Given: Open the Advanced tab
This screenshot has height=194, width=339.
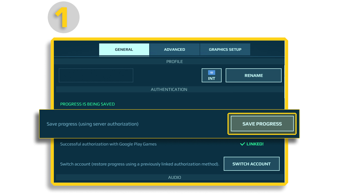Looking at the screenshot, I should [175, 50].
